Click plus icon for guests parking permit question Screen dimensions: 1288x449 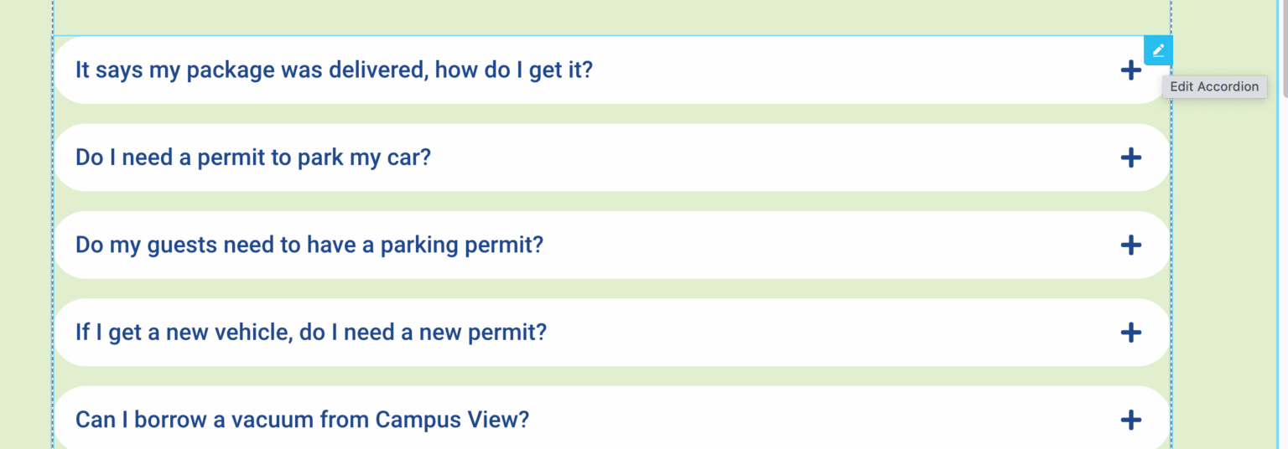click(x=1130, y=245)
